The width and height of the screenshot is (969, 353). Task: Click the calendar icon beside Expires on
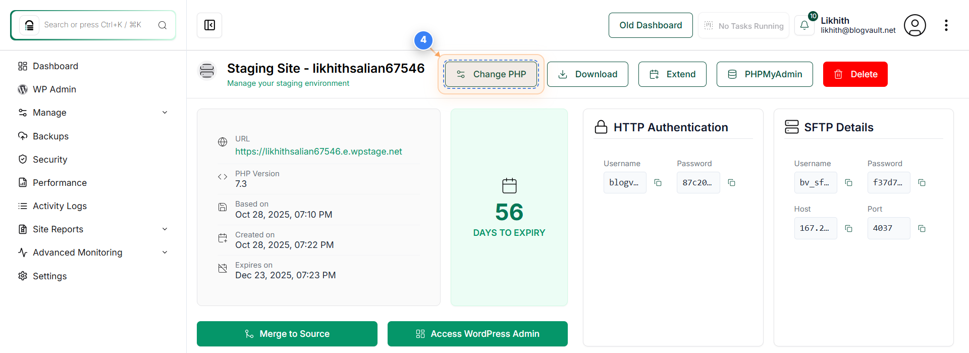[x=223, y=268]
